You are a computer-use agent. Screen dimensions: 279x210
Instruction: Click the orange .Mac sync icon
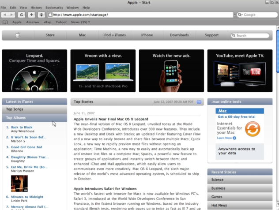pyautogui.click(x=252, y=129)
